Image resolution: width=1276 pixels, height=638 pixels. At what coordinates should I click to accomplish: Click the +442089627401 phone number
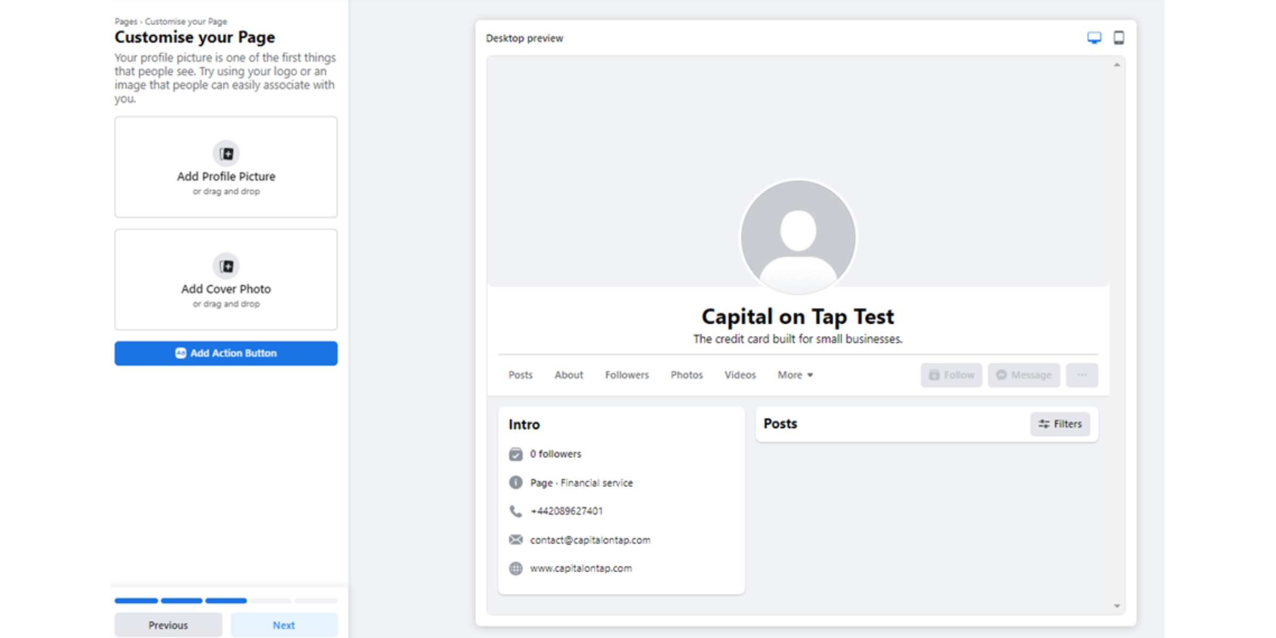pyautogui.click(x=567, y=511)
